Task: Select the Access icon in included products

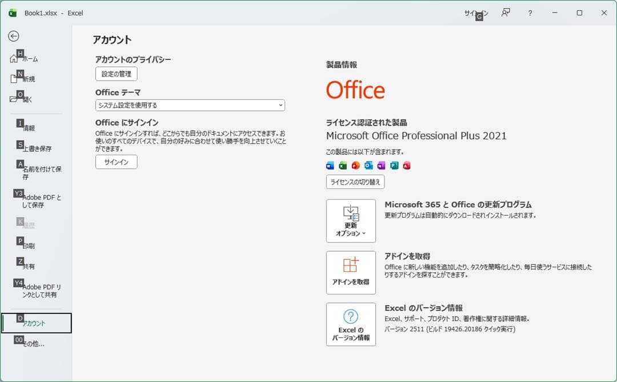Action: 407,165
